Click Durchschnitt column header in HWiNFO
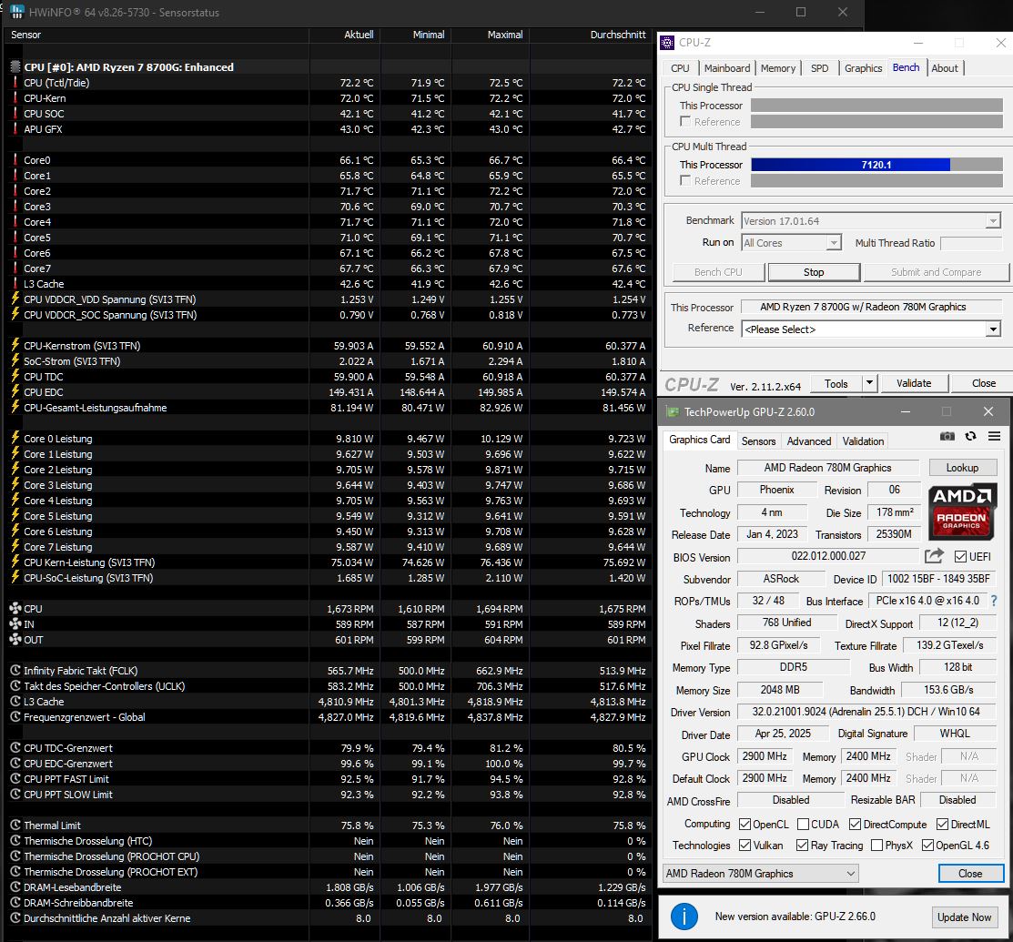 click(618, 35)
